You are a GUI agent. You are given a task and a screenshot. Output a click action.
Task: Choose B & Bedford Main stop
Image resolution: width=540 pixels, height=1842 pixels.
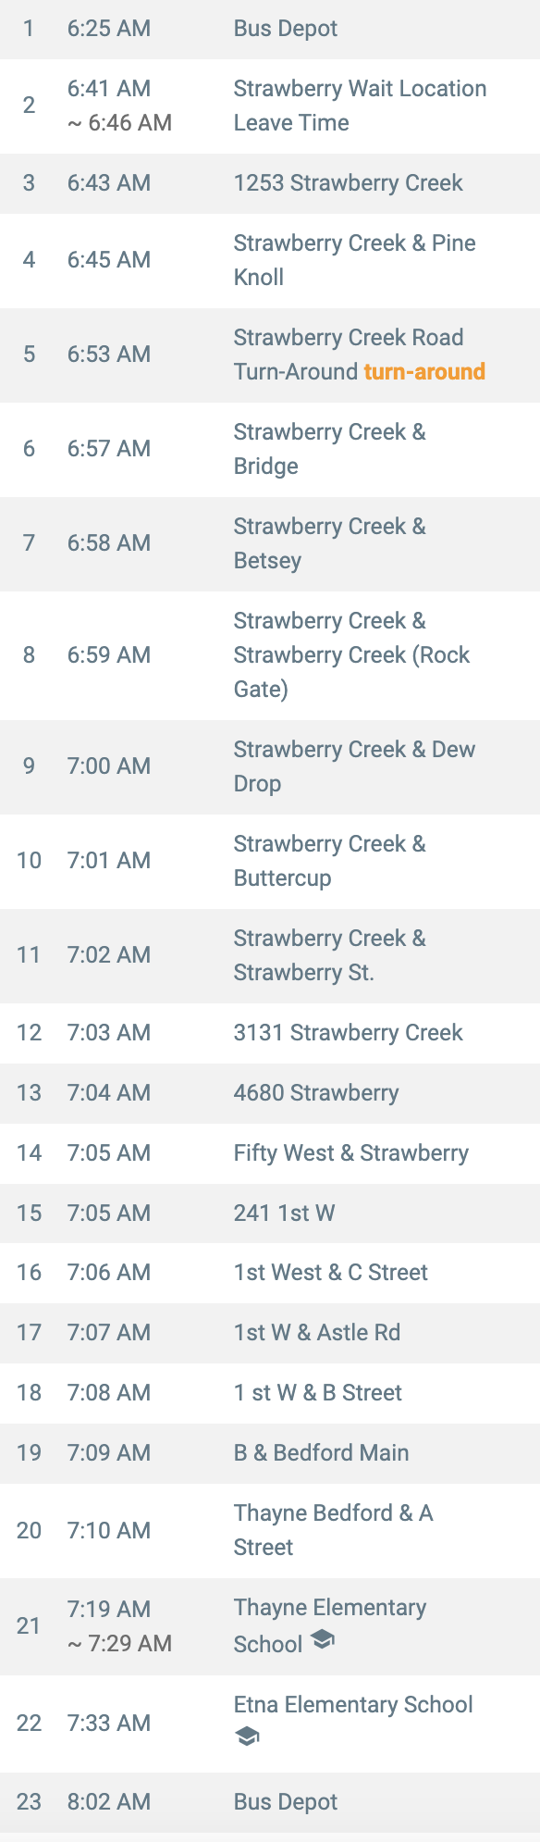[x=270, y=1453]
